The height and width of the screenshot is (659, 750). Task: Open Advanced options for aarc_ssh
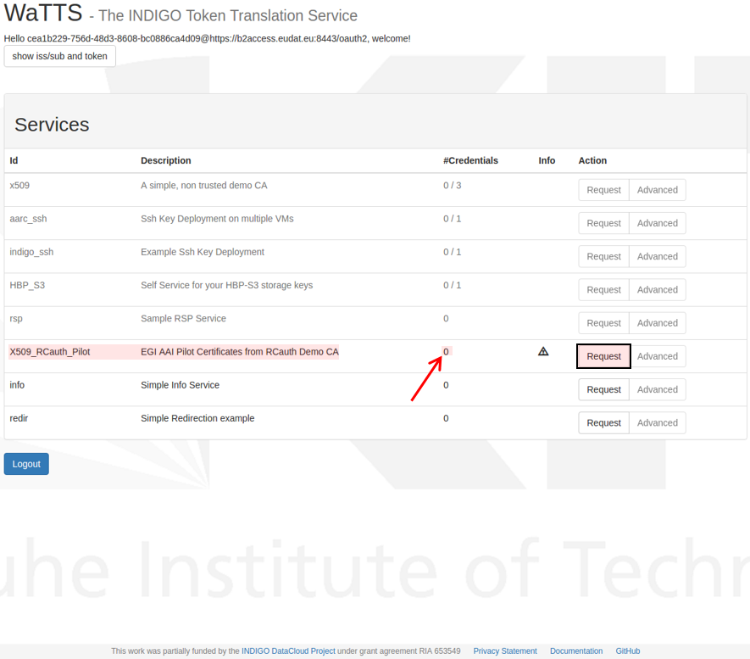(x=658, y=223)
